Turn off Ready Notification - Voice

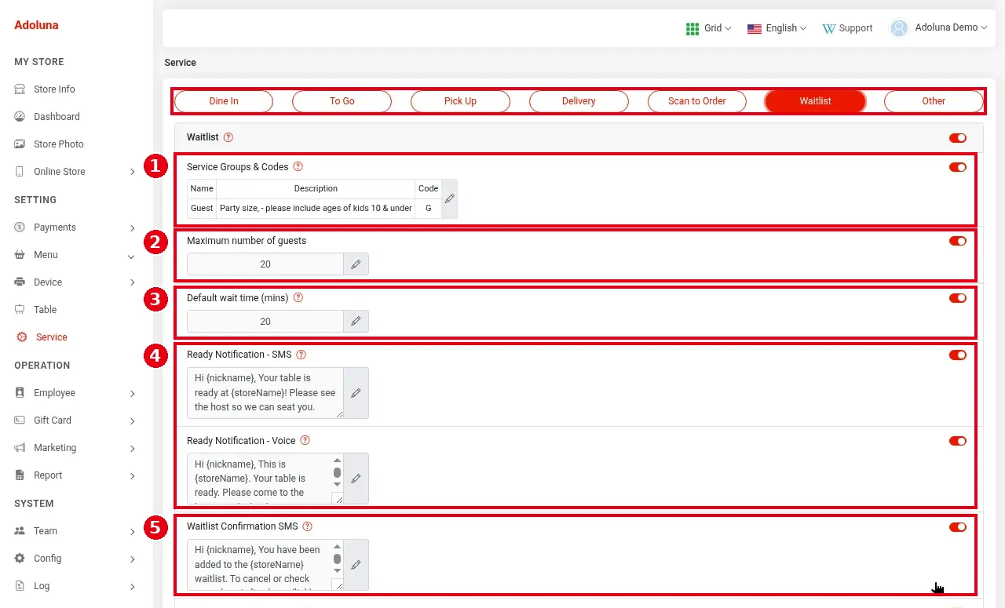coord(958,441)
